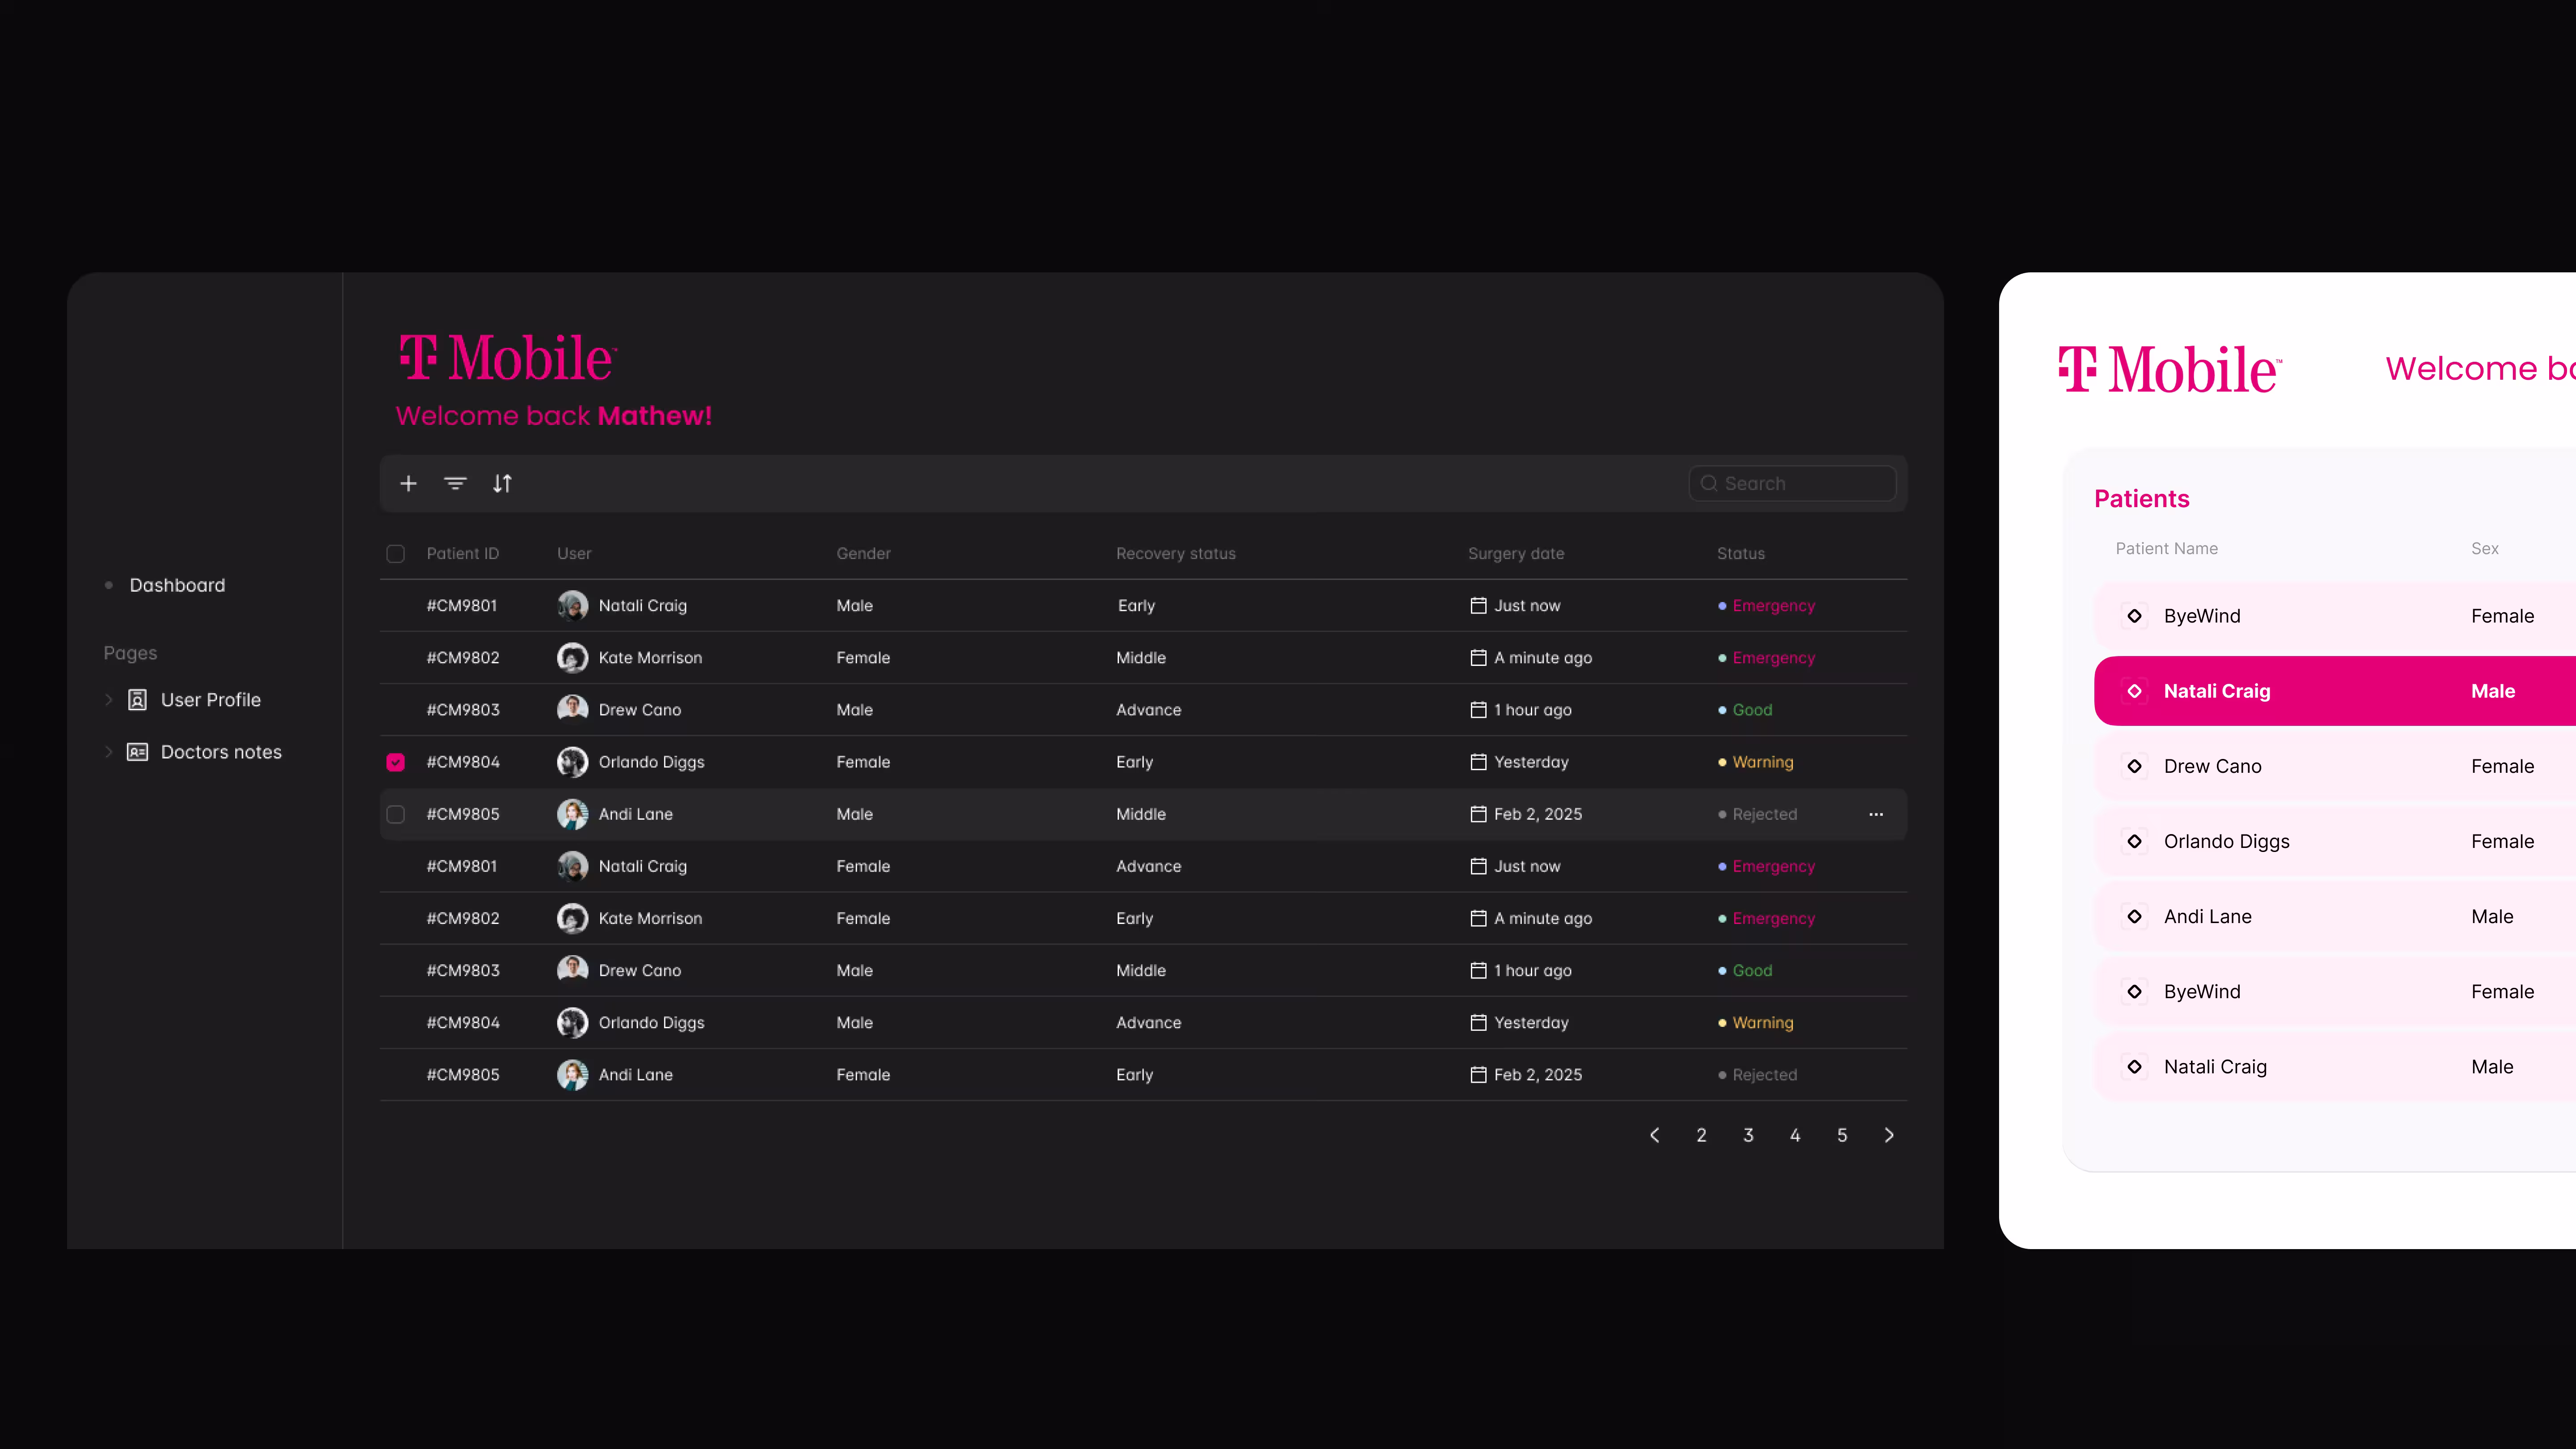This screenshot has height=1449, width=2576.
Task: Toggle the select-all checkbox in table header
Action: [396, 554]
